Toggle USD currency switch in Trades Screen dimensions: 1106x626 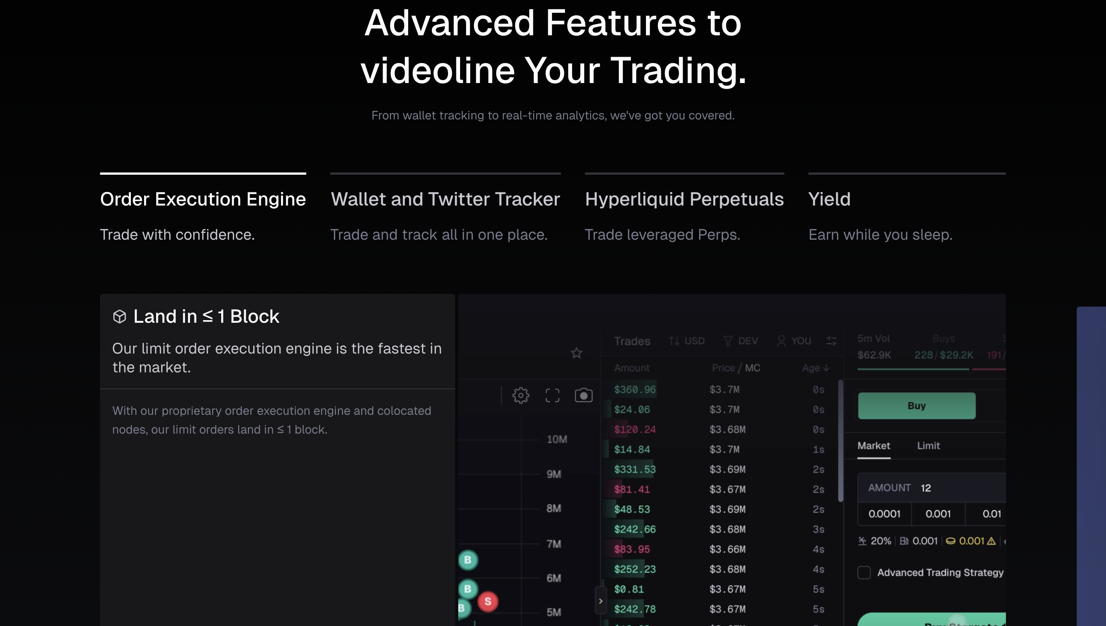687,341
